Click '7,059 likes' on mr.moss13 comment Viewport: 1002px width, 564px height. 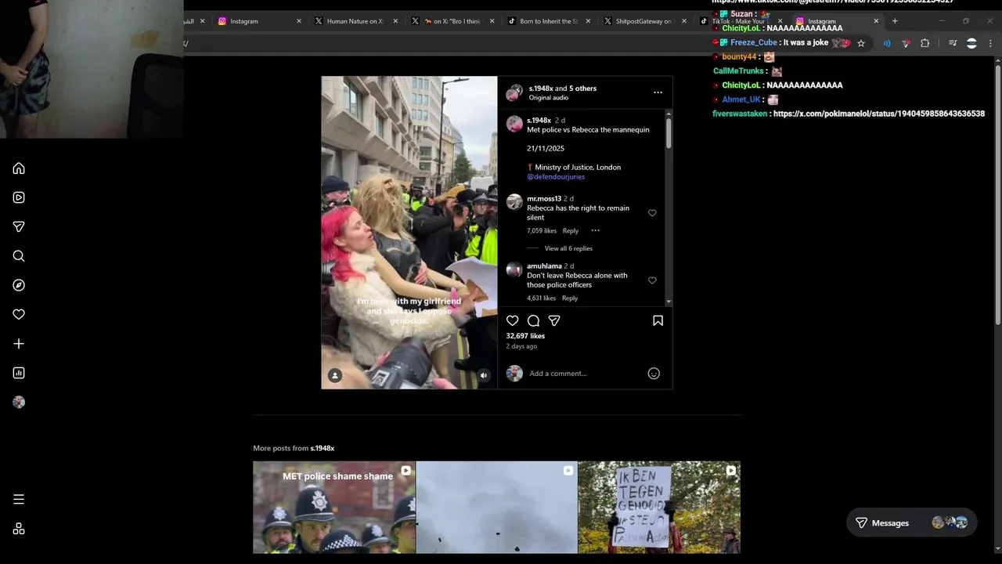pyautogui.click(x=542, y=231)
